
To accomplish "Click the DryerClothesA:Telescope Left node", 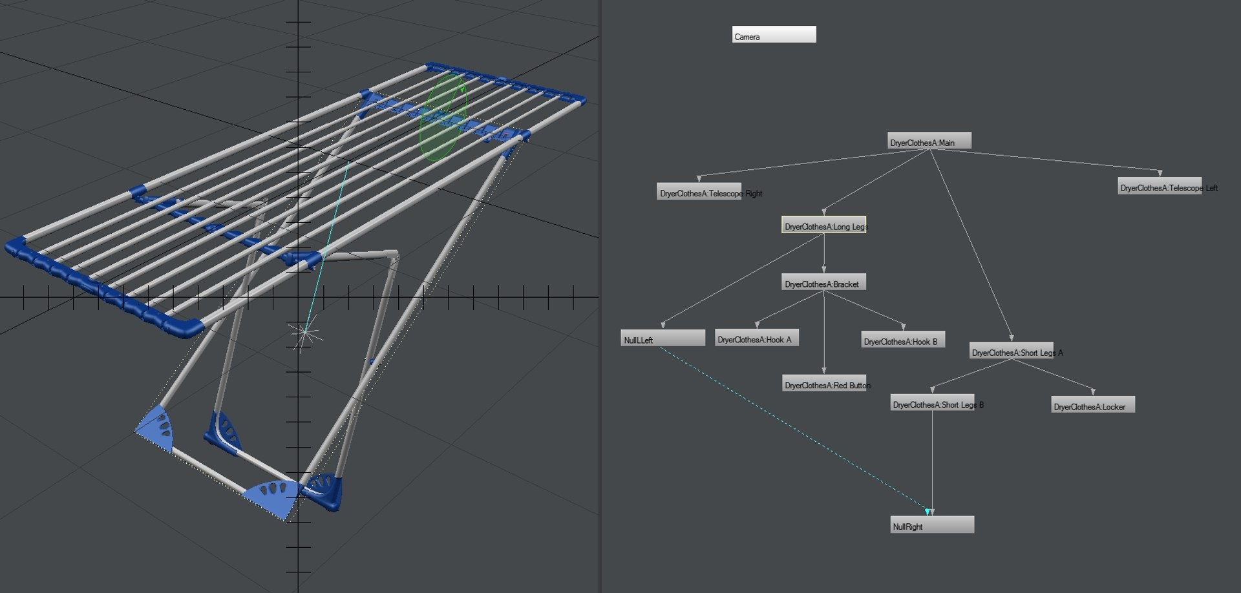I will tap(1160, 185).
